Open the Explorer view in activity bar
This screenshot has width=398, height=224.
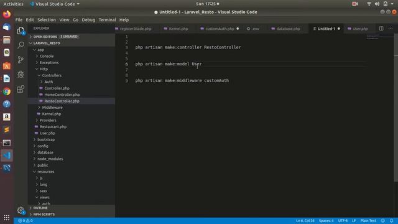tap(21, 30)
